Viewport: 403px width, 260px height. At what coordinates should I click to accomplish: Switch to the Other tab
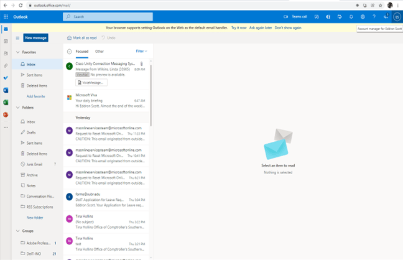(100, 52)
